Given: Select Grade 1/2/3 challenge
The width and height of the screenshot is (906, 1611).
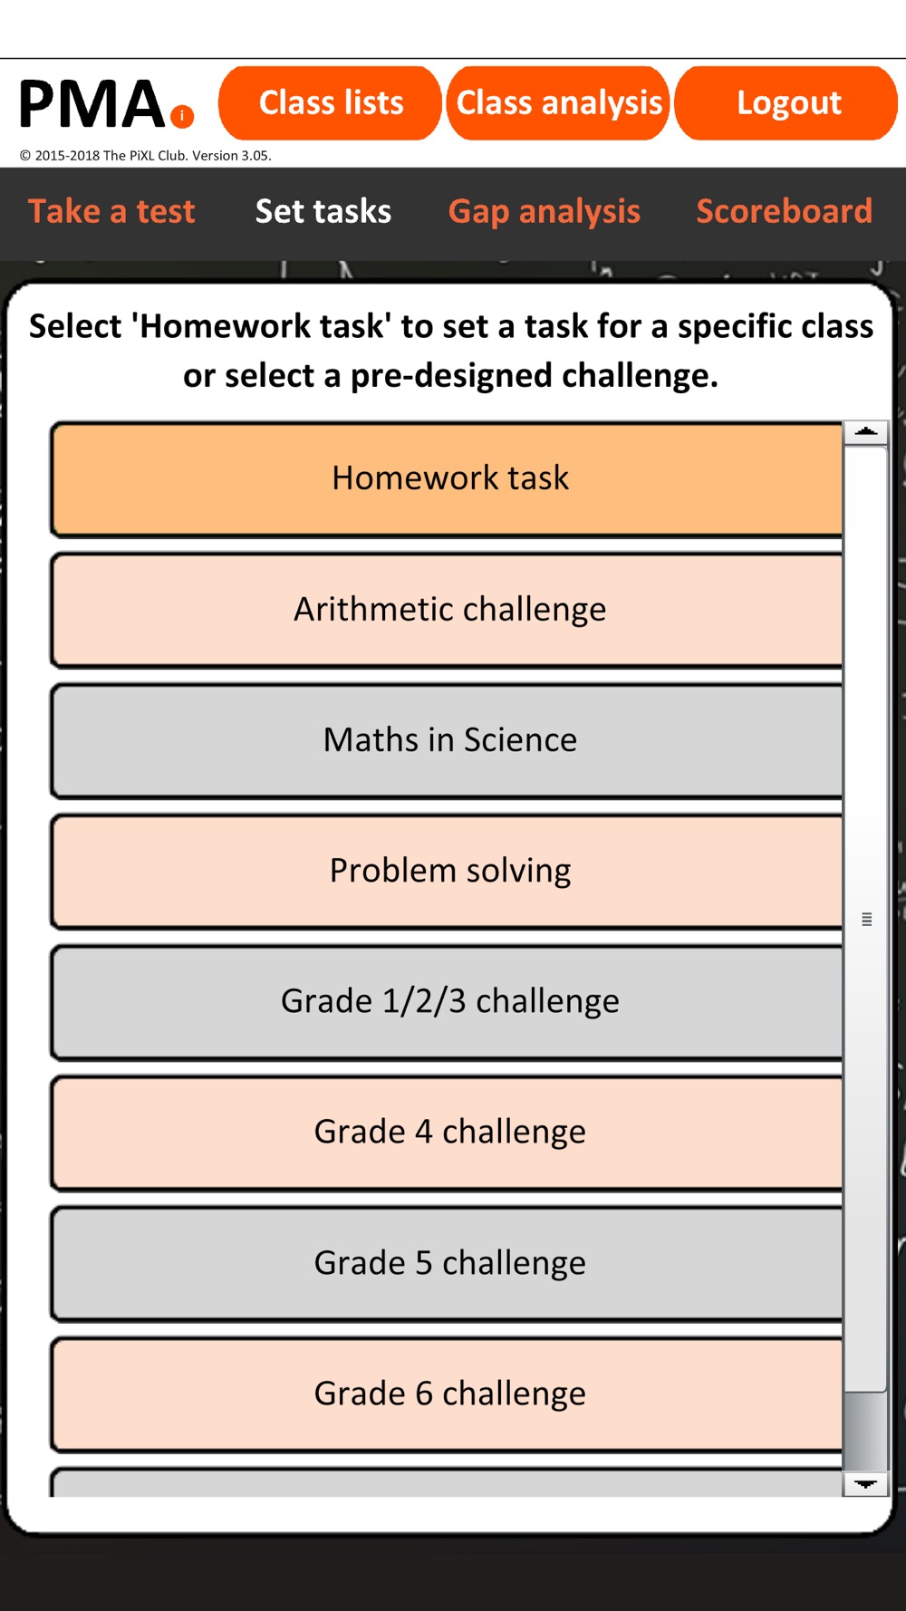Looking at the screenshot, I should click(x=447, y=1001).
